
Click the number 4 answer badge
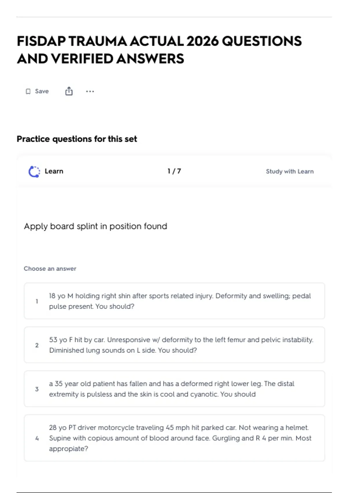point(37,438)
